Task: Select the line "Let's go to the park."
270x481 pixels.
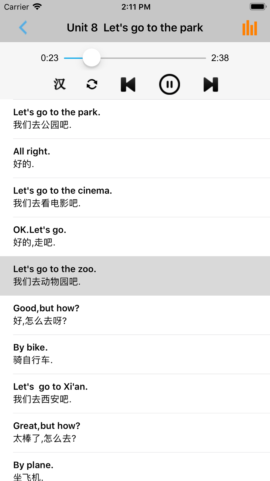Action: click(x=135, y=119)
